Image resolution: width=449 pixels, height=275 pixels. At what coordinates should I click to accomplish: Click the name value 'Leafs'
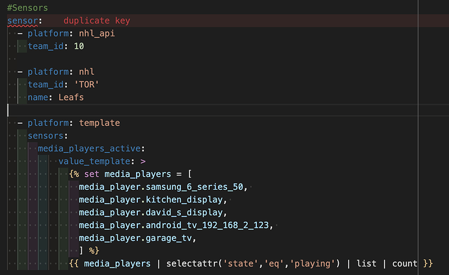(71, 98)
